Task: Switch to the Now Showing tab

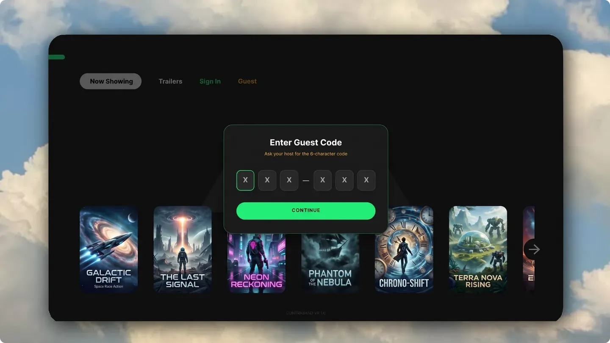Action: click(x=111, y=81)
